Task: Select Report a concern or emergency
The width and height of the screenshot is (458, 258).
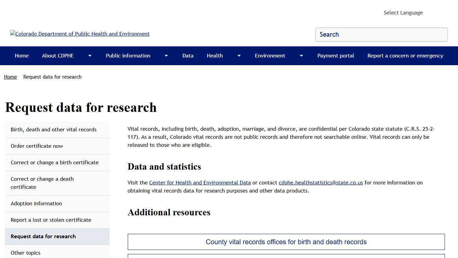Action: click(405, 56)
